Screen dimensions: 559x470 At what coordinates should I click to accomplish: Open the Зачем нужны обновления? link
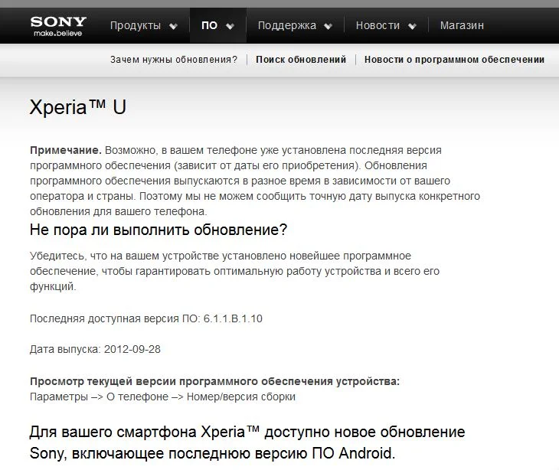click(x=174, y=59)
